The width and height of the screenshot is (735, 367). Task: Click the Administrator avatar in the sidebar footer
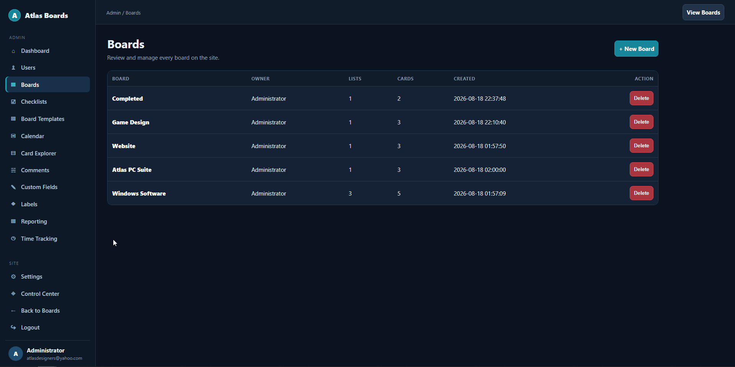[x=16, y=354]
